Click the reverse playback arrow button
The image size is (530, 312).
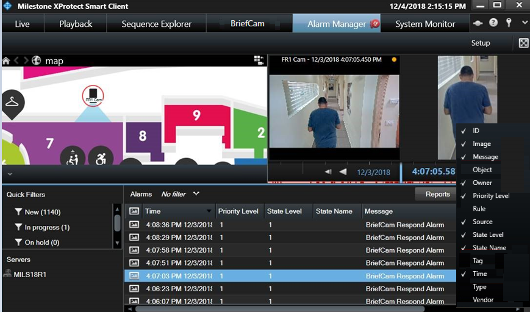(343, 172)
